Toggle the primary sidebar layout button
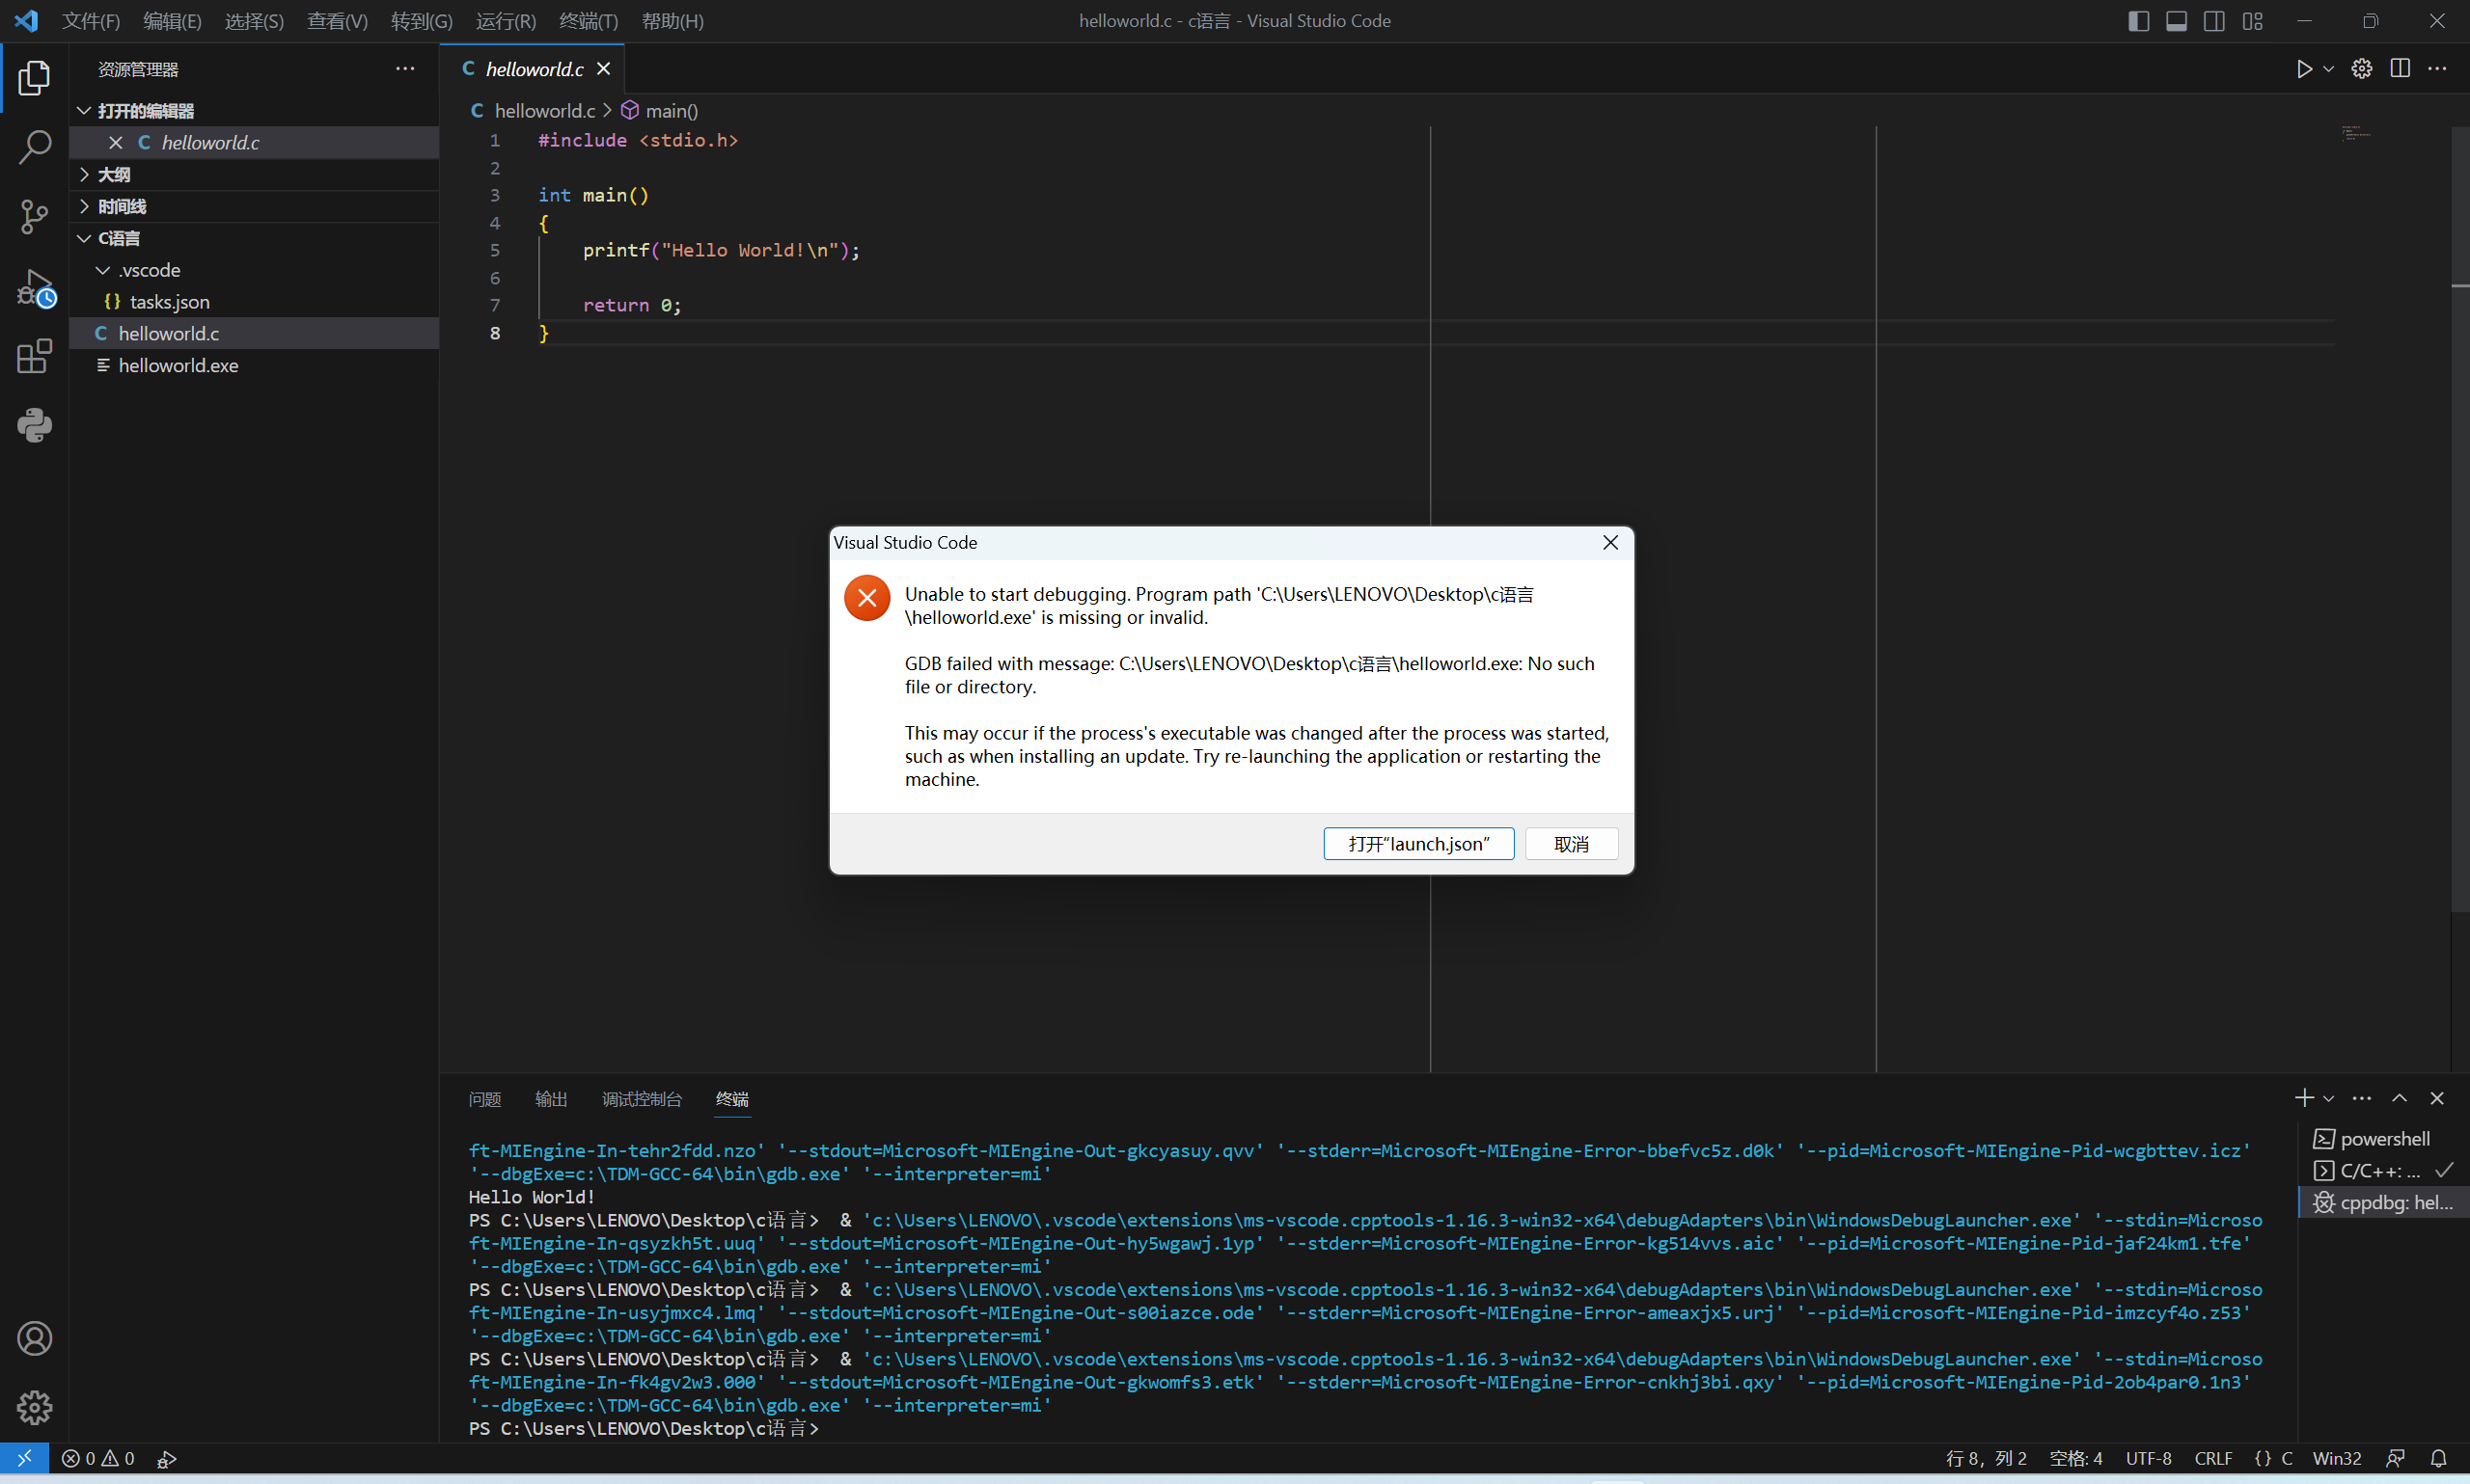Image resolution: width=2470 pixels, height=1484 pixels. coord(2138,21)
